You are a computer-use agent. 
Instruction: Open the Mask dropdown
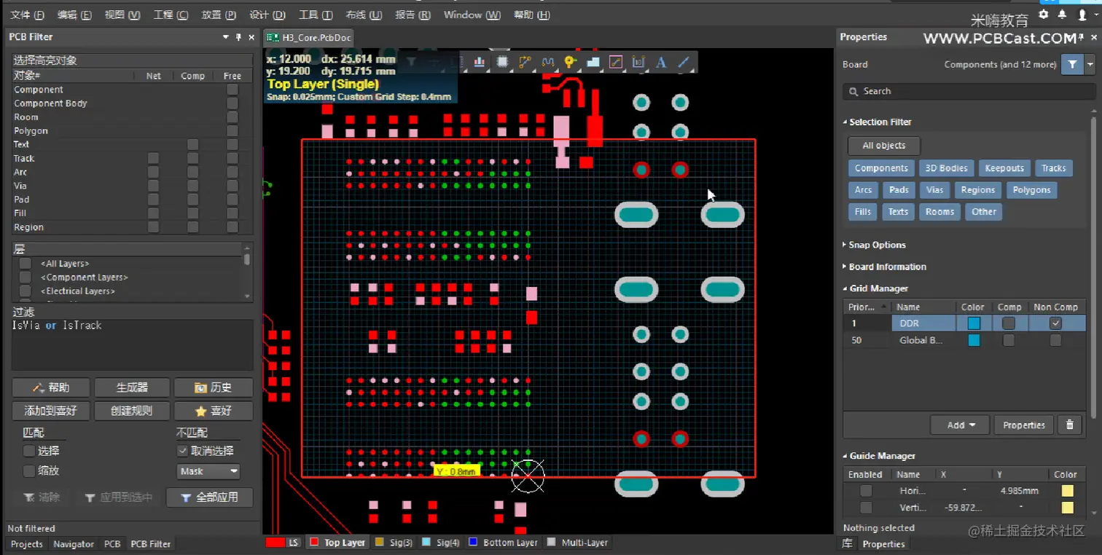pyautogui.click(x=208, y=471)
